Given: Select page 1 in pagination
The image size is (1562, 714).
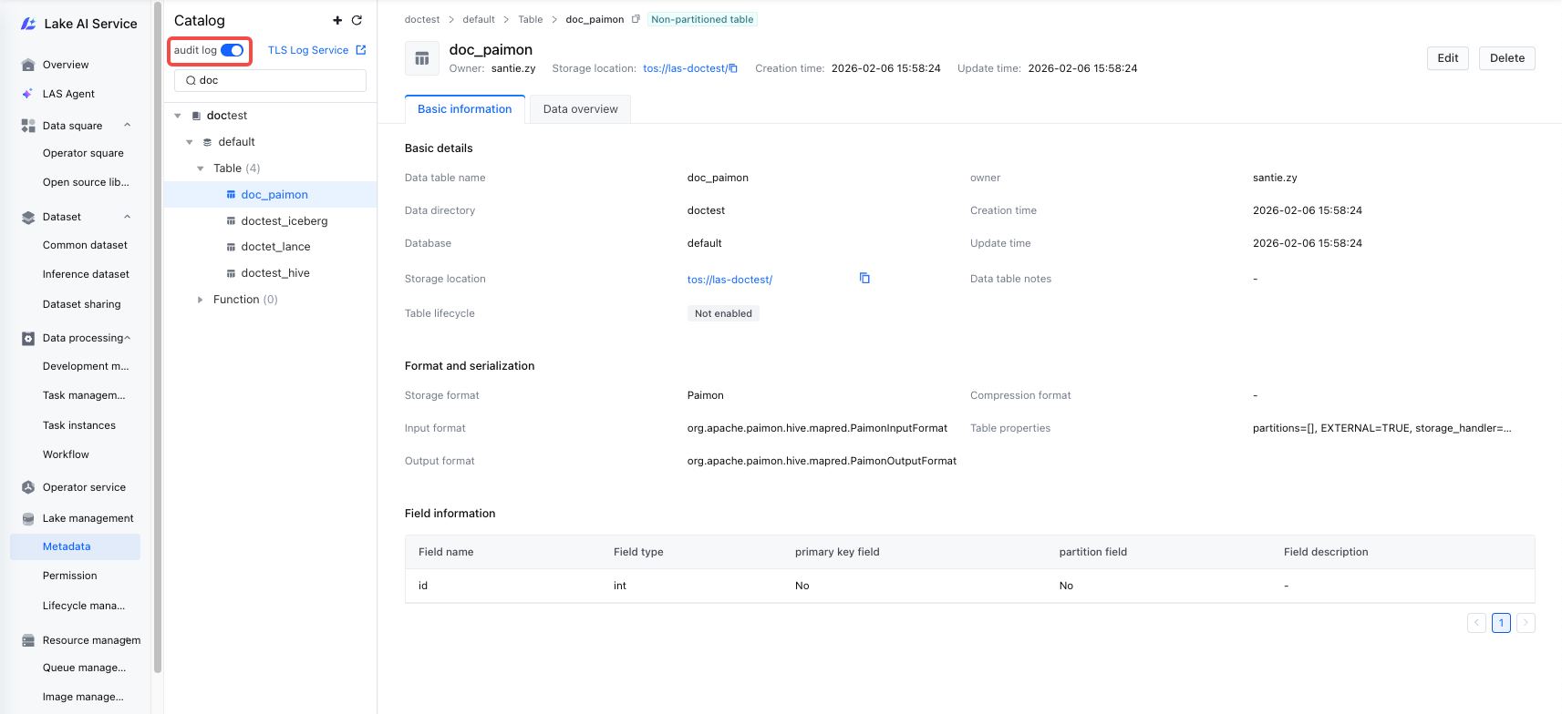Looking at the screenshot, I should [1501, 623].
